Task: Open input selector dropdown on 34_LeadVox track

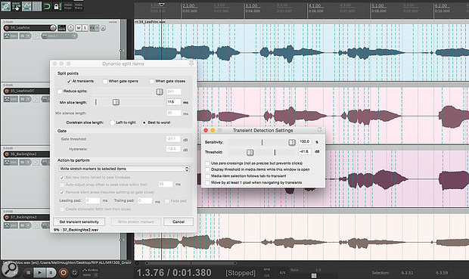Action: (x=60, y=36)
